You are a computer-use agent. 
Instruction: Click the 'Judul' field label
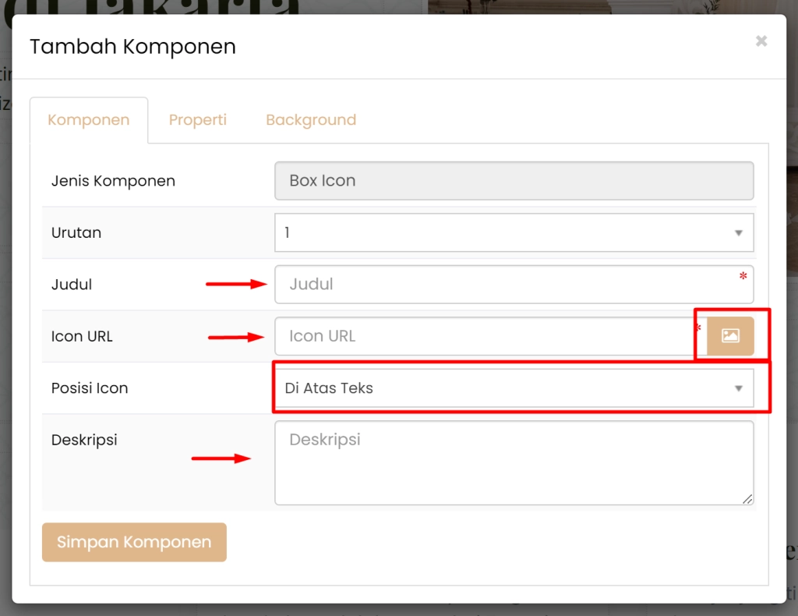72,285
